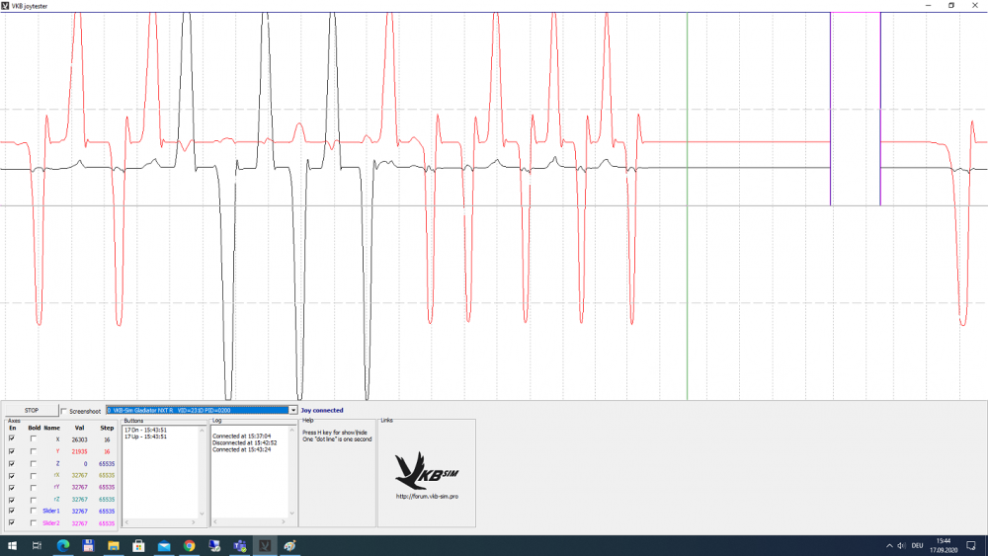Turn on Bold for Slider1
The image size is (988, 556).
pos(34,511)
